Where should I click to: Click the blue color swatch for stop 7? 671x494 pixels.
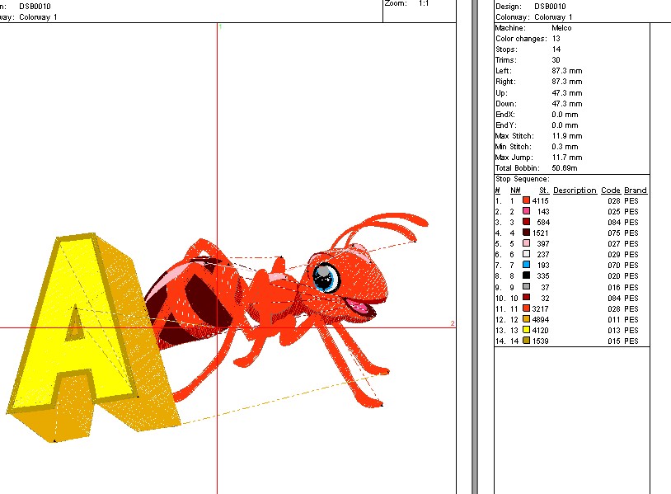526,266
